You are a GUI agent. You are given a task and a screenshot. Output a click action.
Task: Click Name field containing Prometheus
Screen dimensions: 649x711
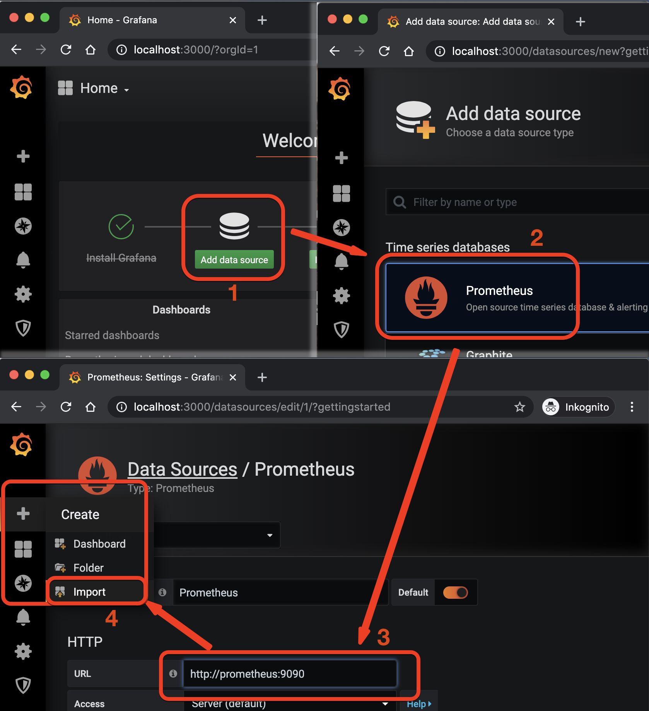280,592
